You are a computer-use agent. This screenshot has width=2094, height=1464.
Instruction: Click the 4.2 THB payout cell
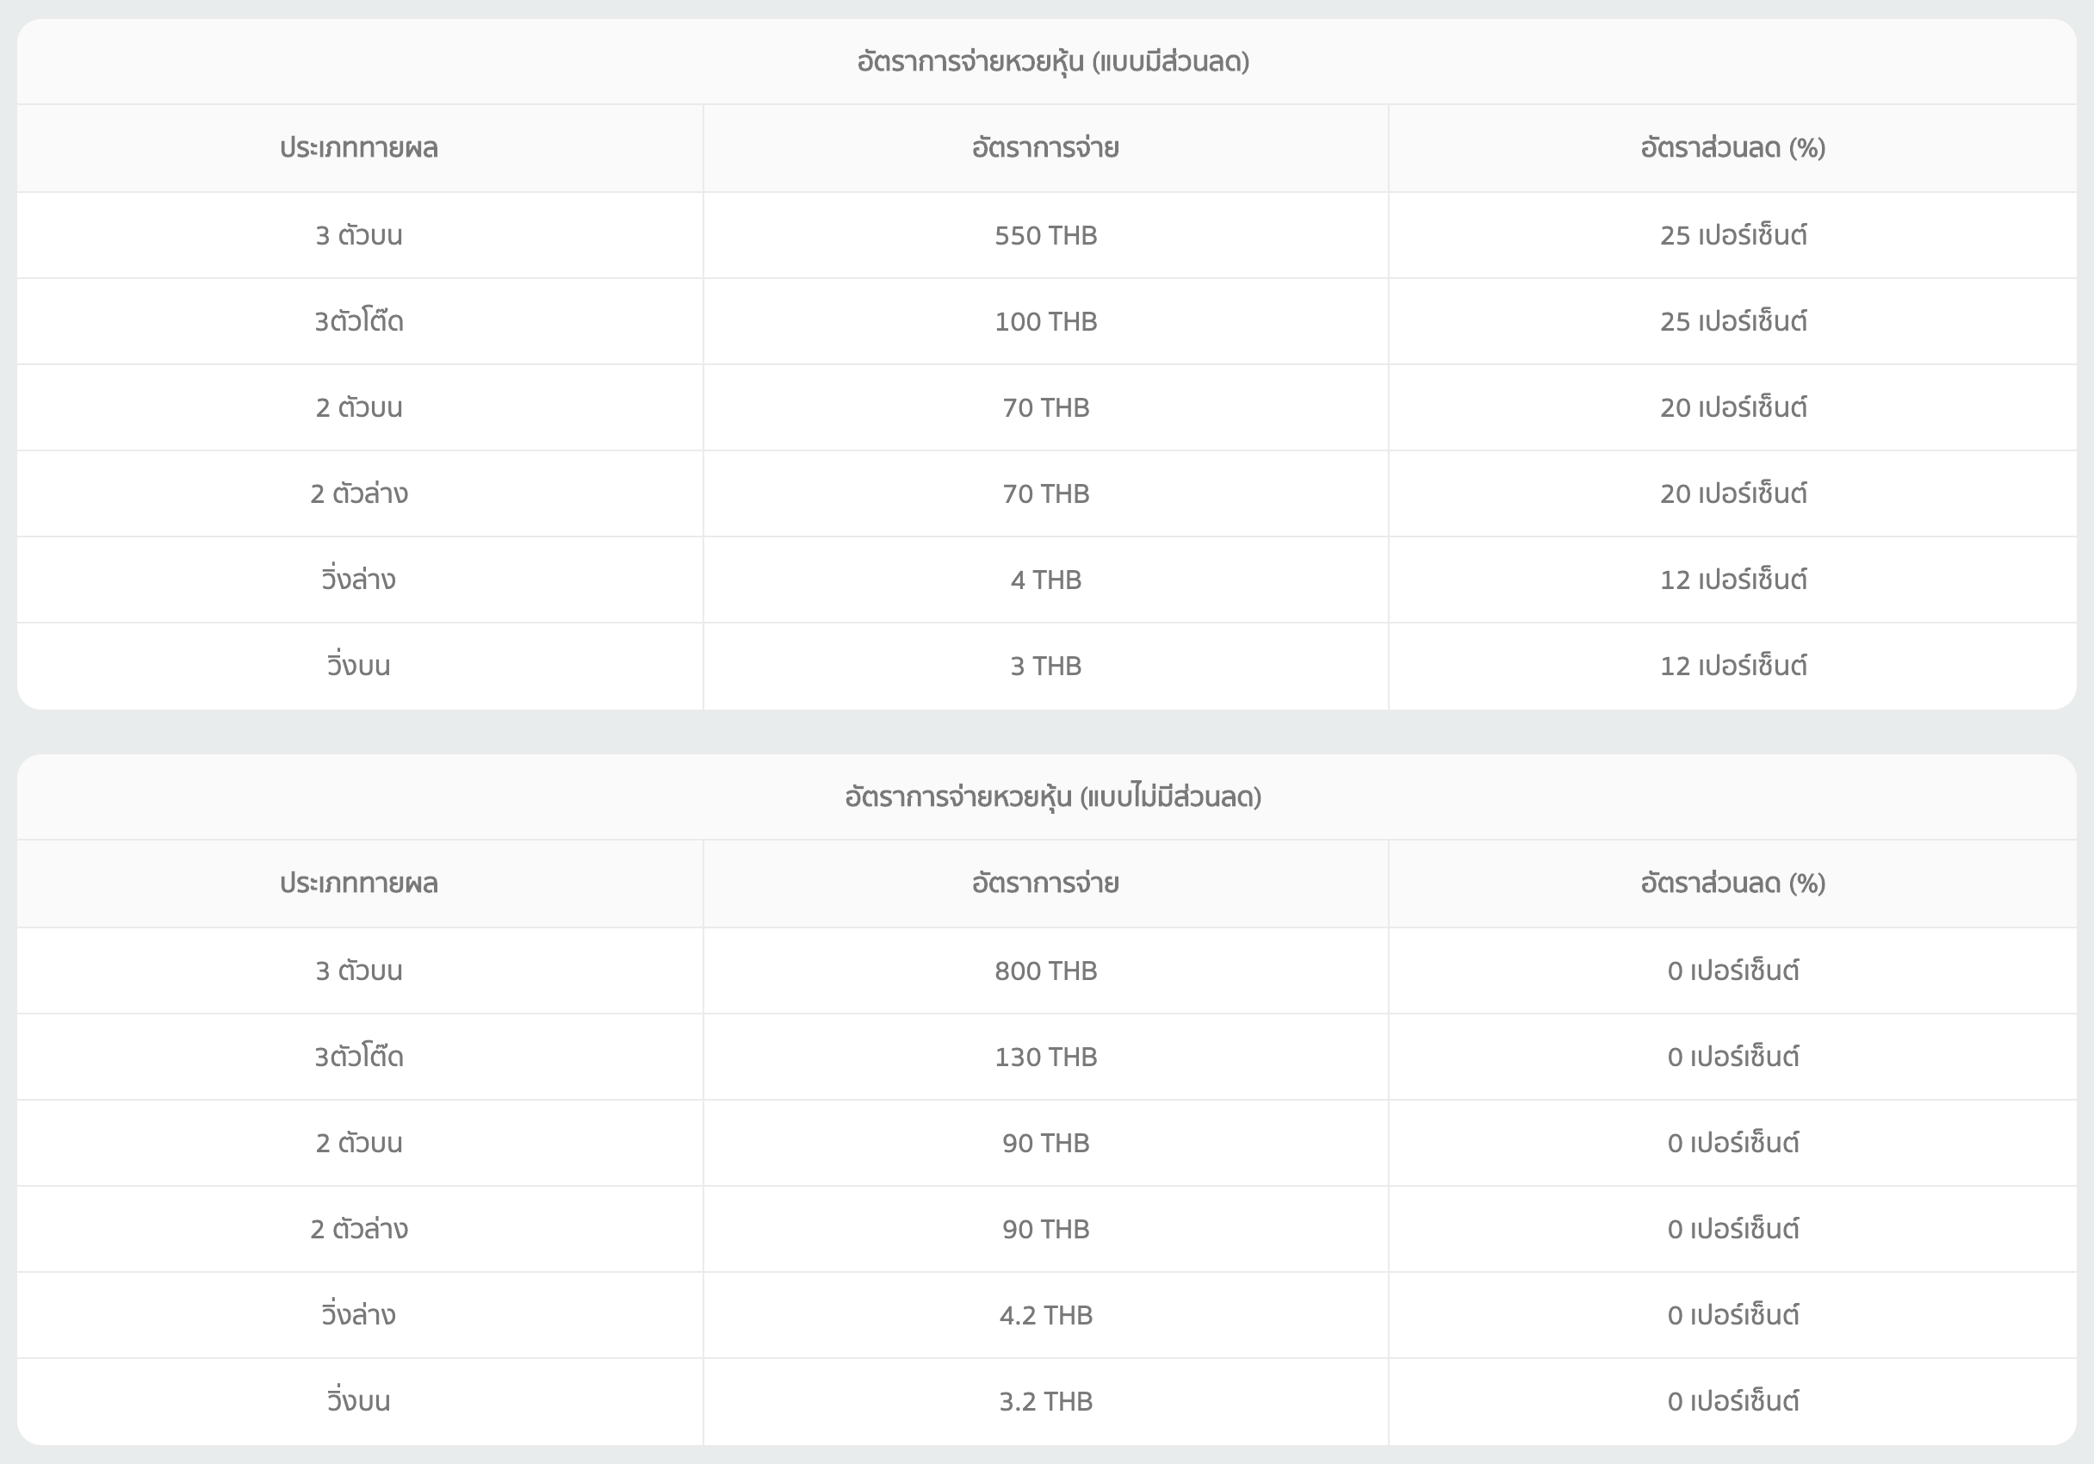1045,1314
